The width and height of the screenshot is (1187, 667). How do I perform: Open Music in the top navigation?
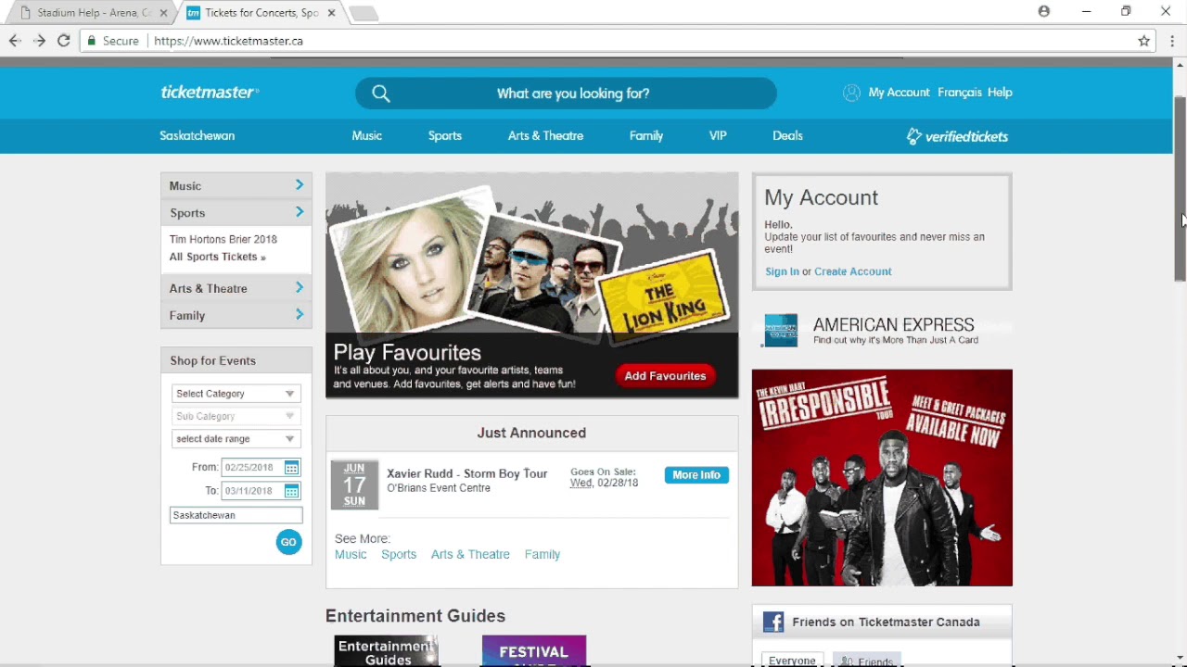click(367, 135)
